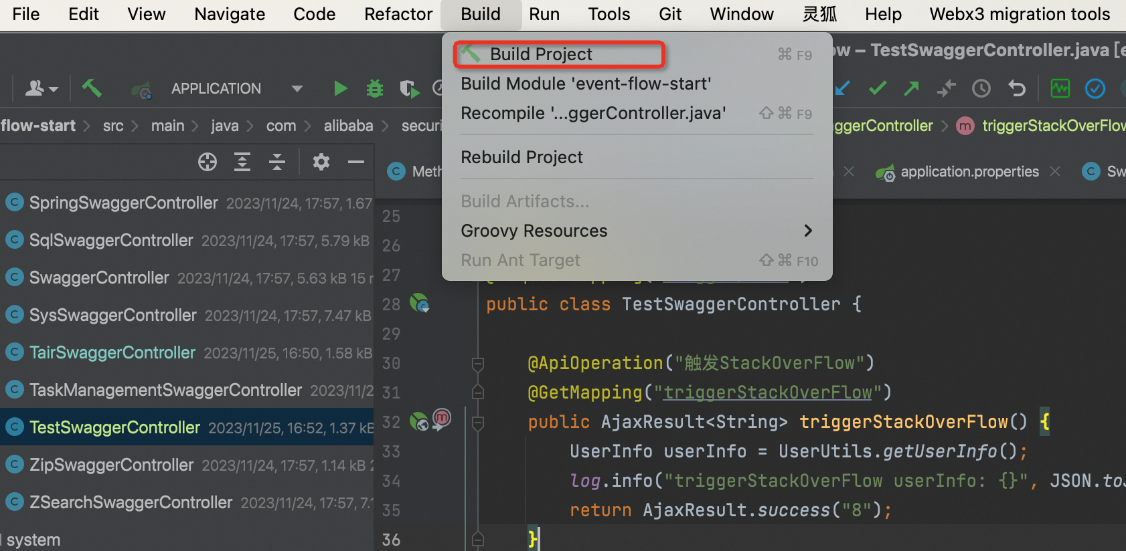Viewport: 1126px width, 551px height.
Task: Click the triggerStackOverFlow URL mapping link
Action: pyautogui.click(x=767, y=393)
